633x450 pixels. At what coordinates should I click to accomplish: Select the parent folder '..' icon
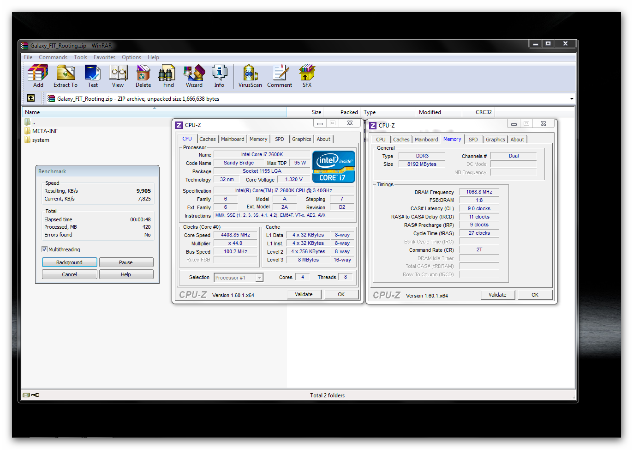coord(28,122)
